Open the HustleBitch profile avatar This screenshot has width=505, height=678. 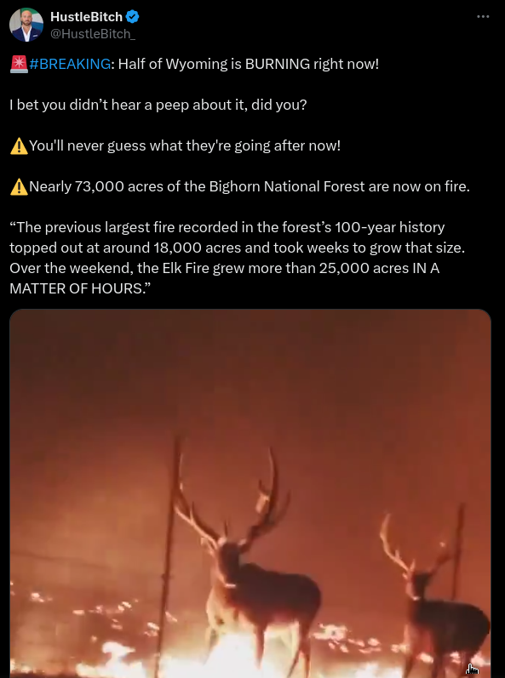tap(26, 25)
